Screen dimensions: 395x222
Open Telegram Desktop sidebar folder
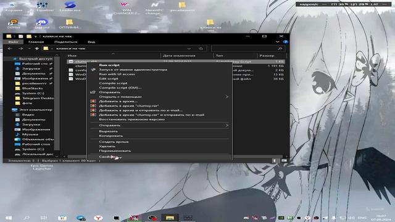click(x=38, y=98)
